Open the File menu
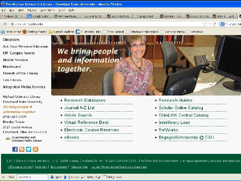241x181 pixels. (4, 10)
